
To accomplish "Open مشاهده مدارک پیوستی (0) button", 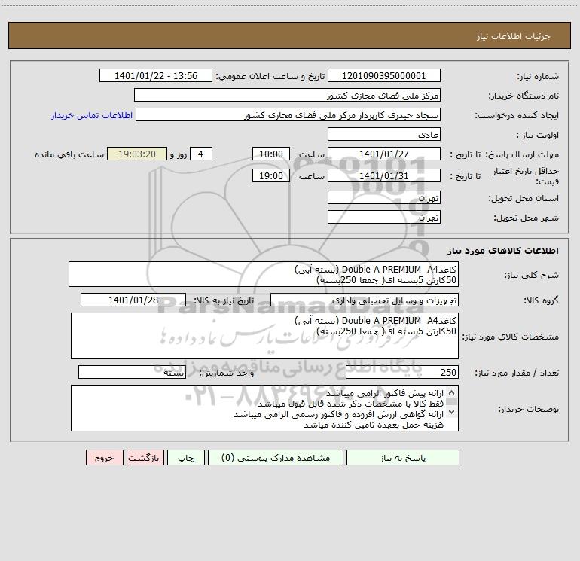I will coord(276,457).
